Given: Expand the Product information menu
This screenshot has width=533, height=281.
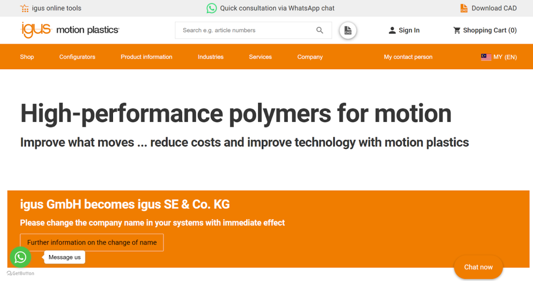Looking at the screenshot, I should click(146, 57).
